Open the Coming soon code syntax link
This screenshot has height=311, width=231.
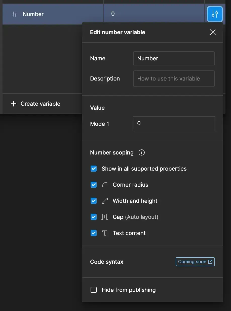(x=195, y=262)
